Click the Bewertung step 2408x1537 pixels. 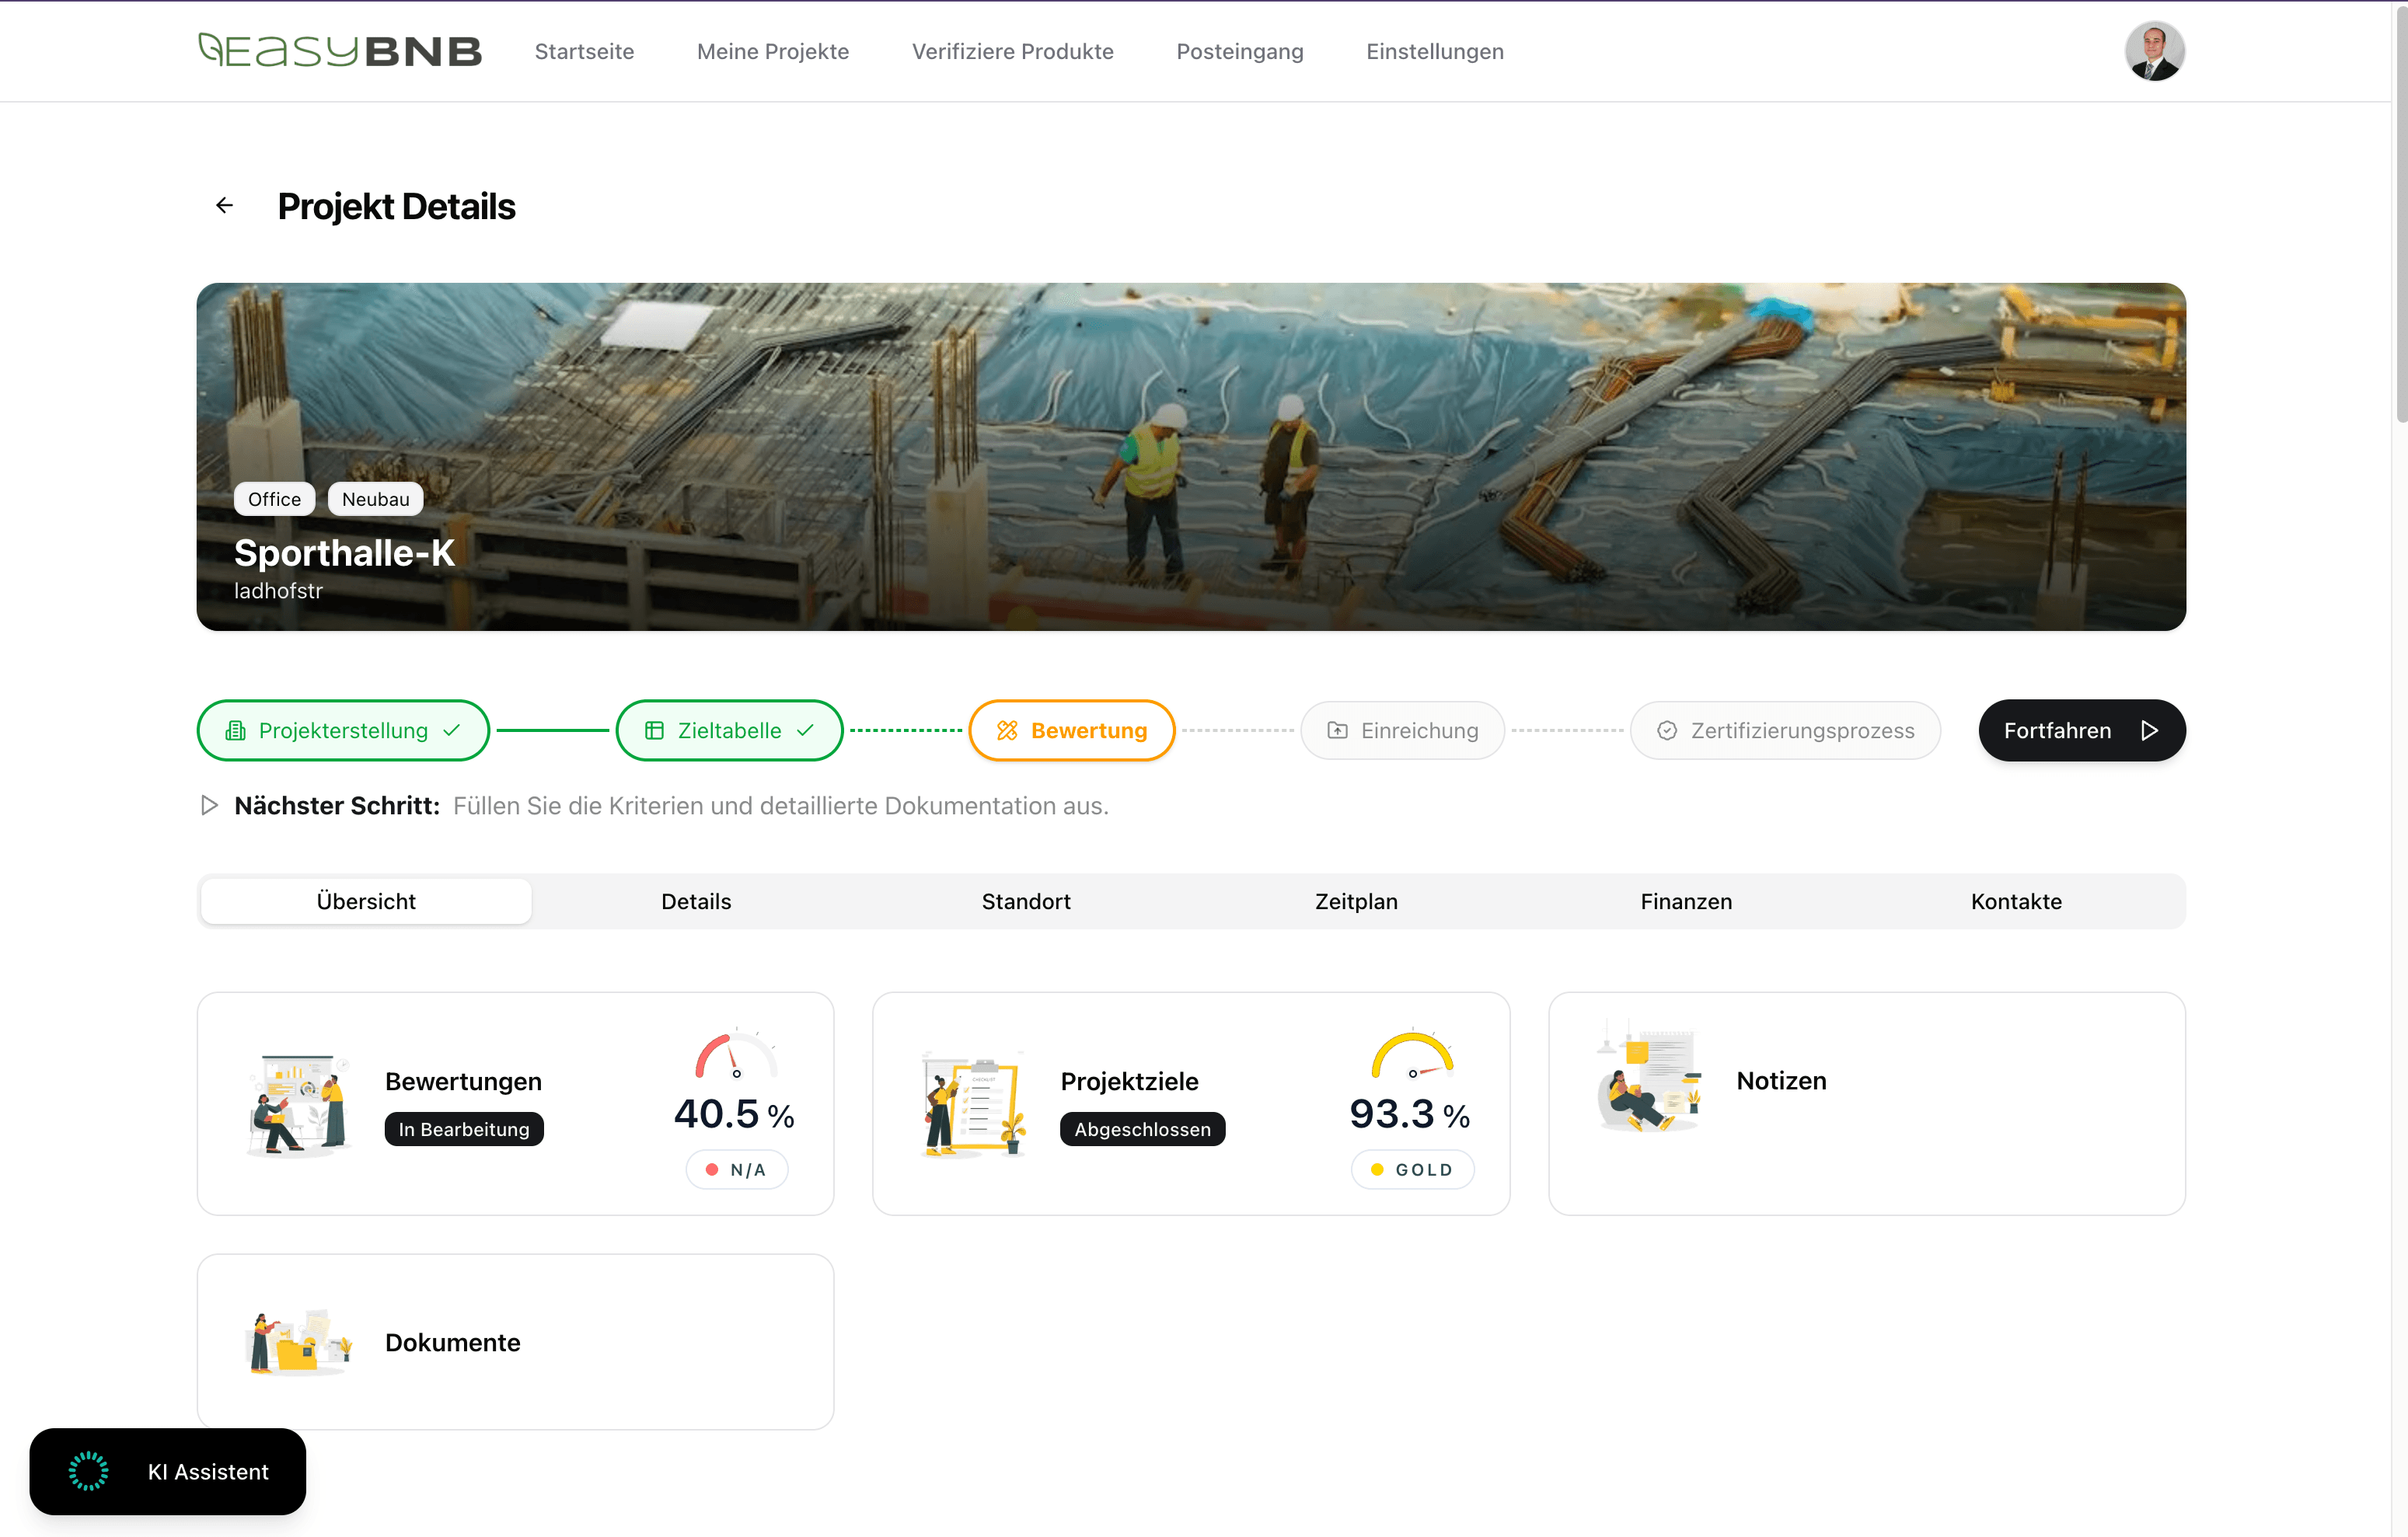(1072, 731)
